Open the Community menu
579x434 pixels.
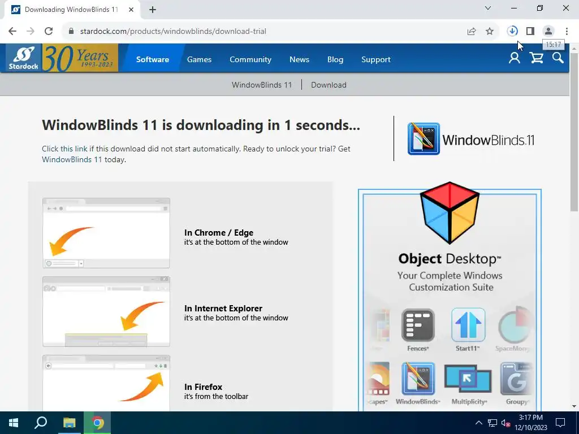tap(250, 59)
